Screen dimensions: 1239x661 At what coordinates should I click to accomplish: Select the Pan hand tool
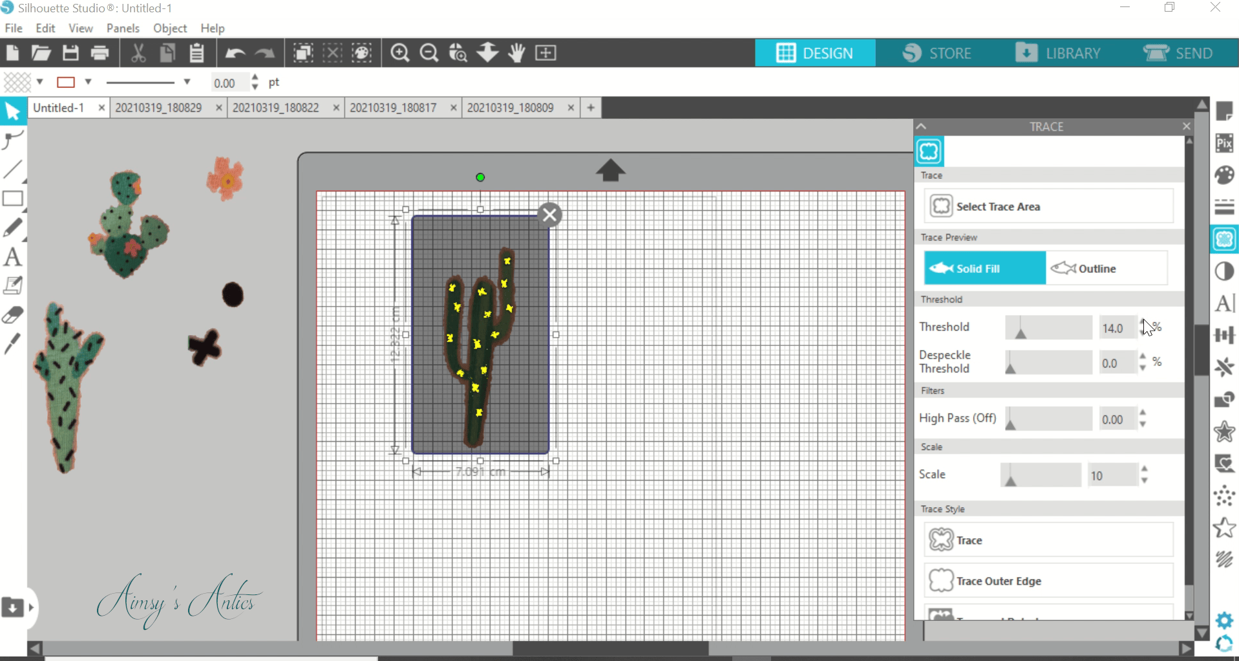[516, 53]
